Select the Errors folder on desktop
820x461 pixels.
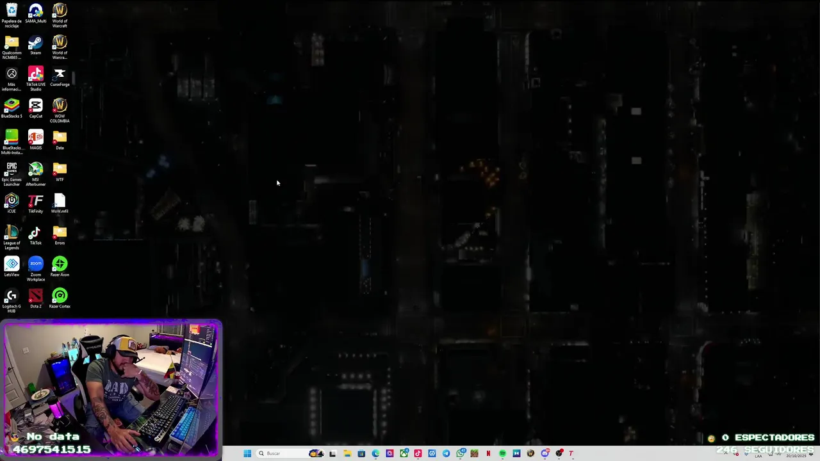[x=60, y=235]
